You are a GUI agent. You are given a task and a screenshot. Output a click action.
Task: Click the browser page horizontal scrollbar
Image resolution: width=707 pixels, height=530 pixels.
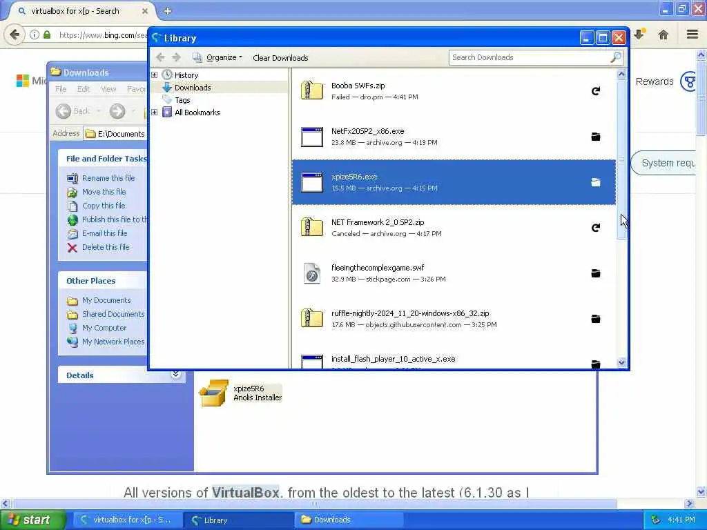pos(314,503)
